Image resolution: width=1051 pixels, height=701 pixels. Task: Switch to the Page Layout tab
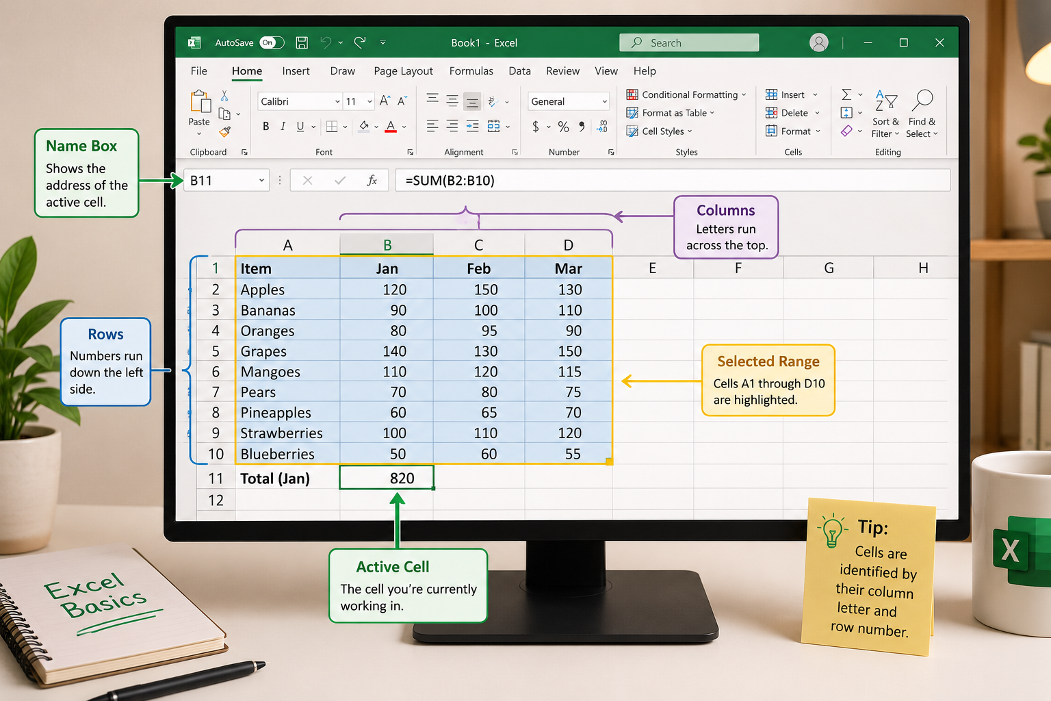(403, 71)
